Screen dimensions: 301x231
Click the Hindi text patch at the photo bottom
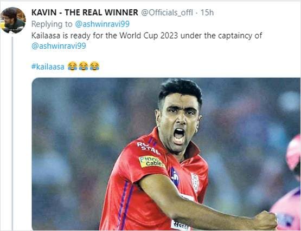(180, 225)
